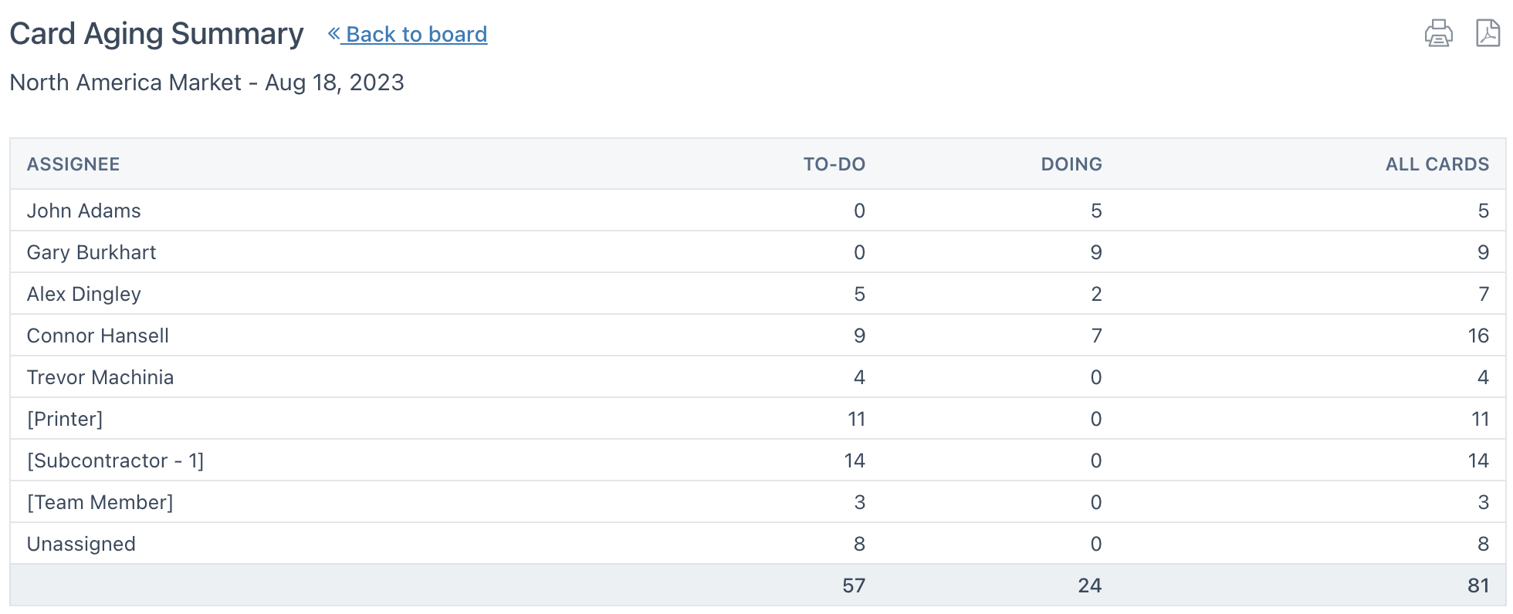
Task: Sort by the DOING column header
Action: coord(1071,164)
